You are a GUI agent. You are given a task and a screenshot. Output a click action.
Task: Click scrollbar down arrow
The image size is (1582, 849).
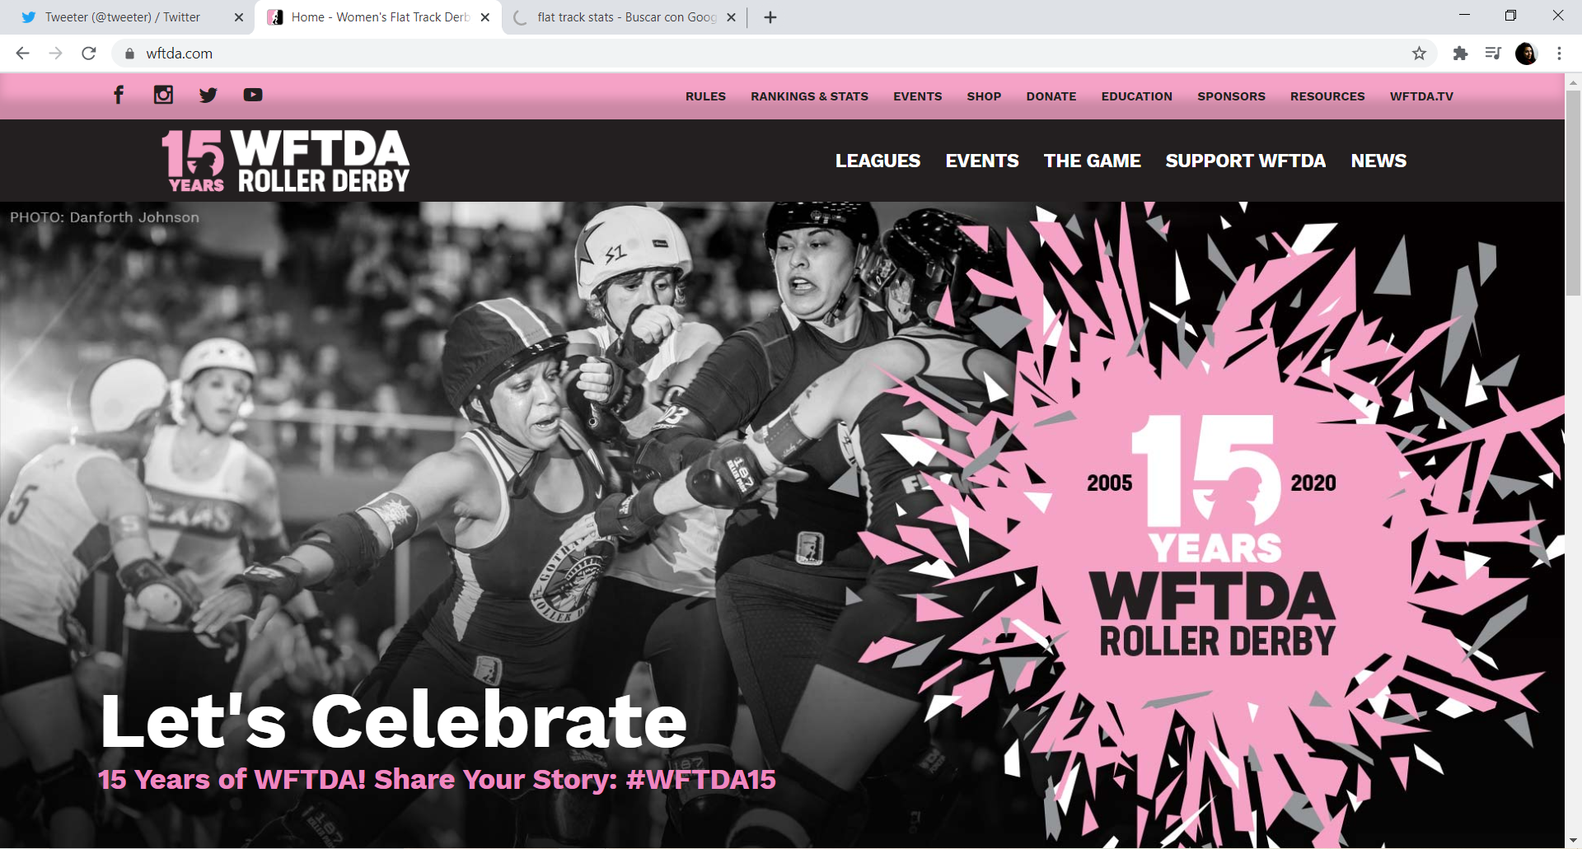1573,841
